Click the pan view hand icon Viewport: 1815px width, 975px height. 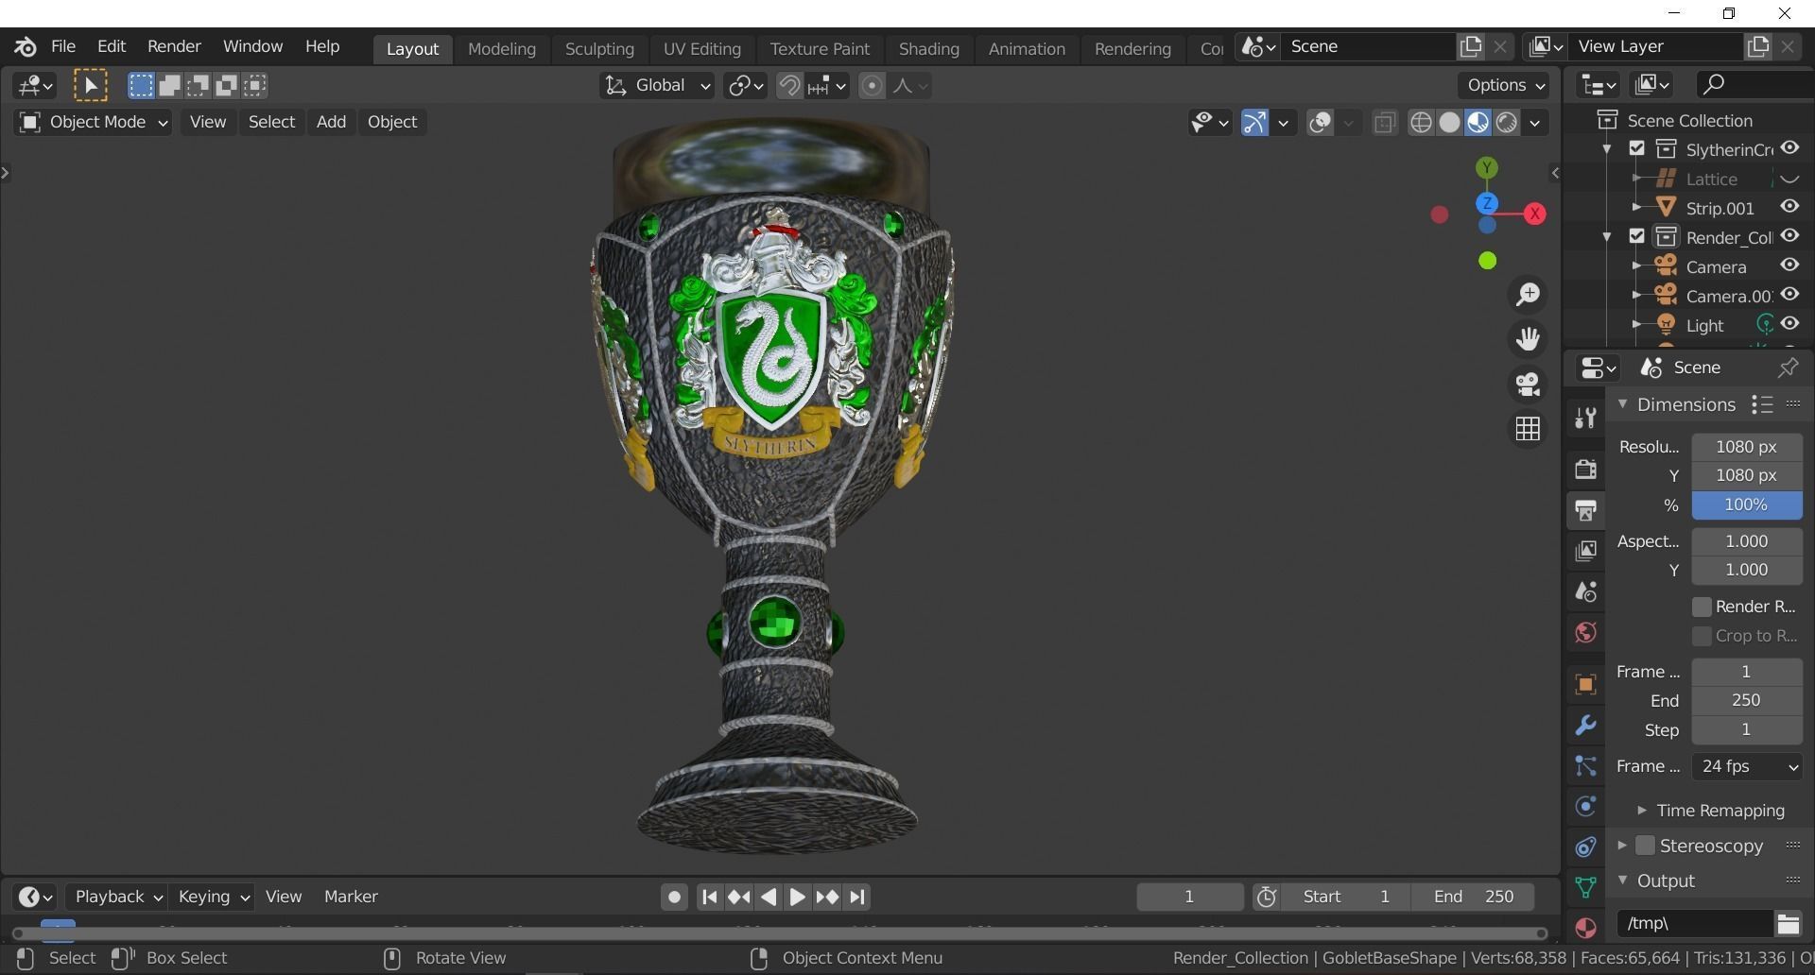tap(1528, 339)
